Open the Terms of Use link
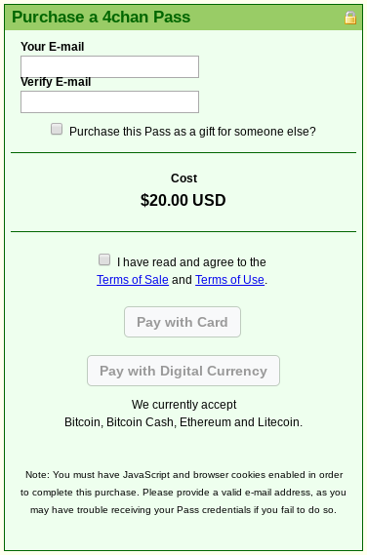 (x=229, y=280)
